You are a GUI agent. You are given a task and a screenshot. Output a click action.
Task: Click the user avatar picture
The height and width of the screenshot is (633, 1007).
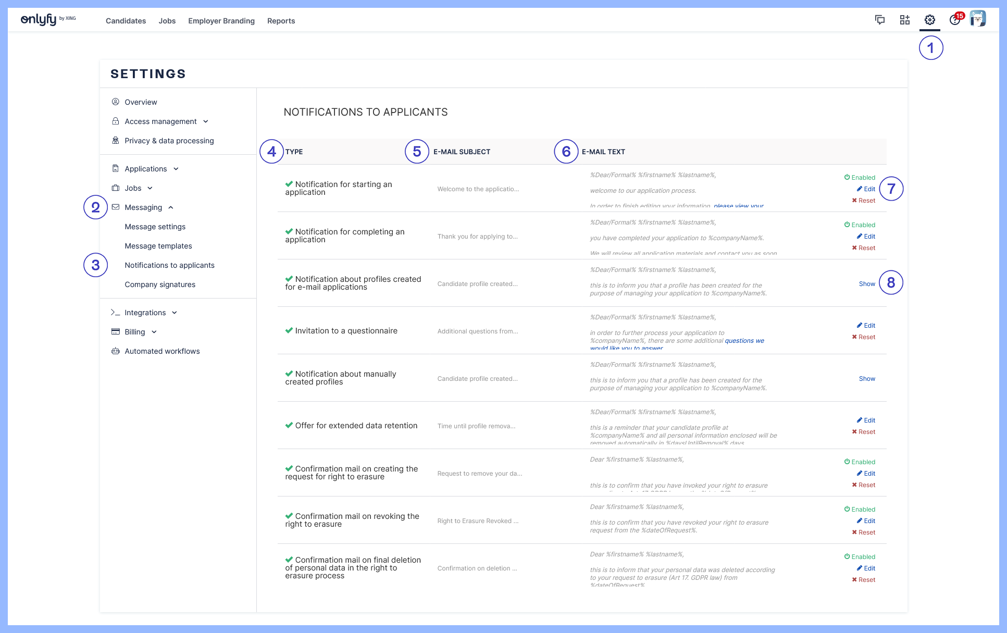[x=978, y=19]
